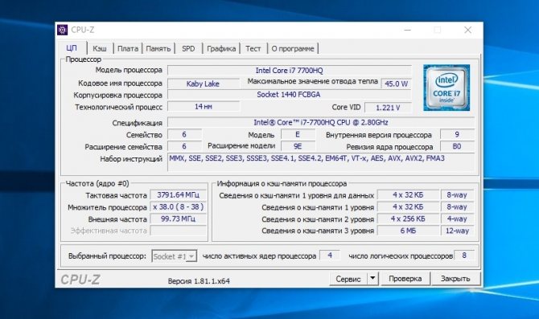Click the Intel Core i7 7700HQ model field
Image resolution: width=539 pixels, height=319 pixels.
(289, 71)
